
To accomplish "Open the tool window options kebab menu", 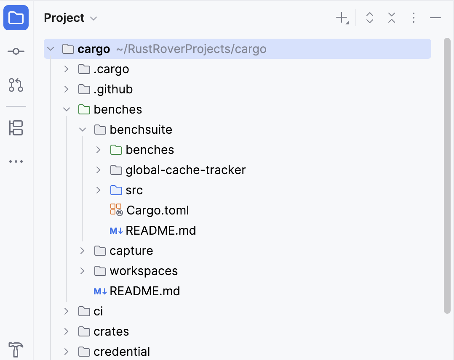I will [x=413, y=18].
